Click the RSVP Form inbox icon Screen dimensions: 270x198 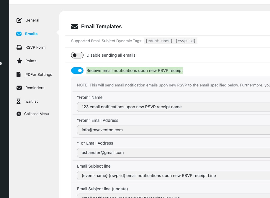(19, 48)
